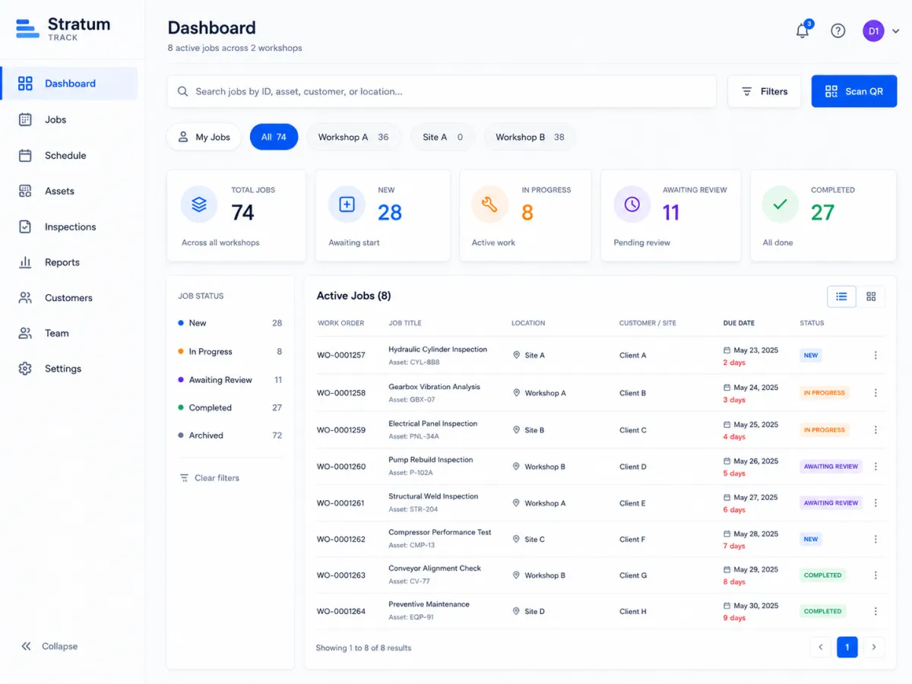The width and height of the screenshot is (912, 684).
Task: Filter job status by In Progress
Action: pos(230,352)
